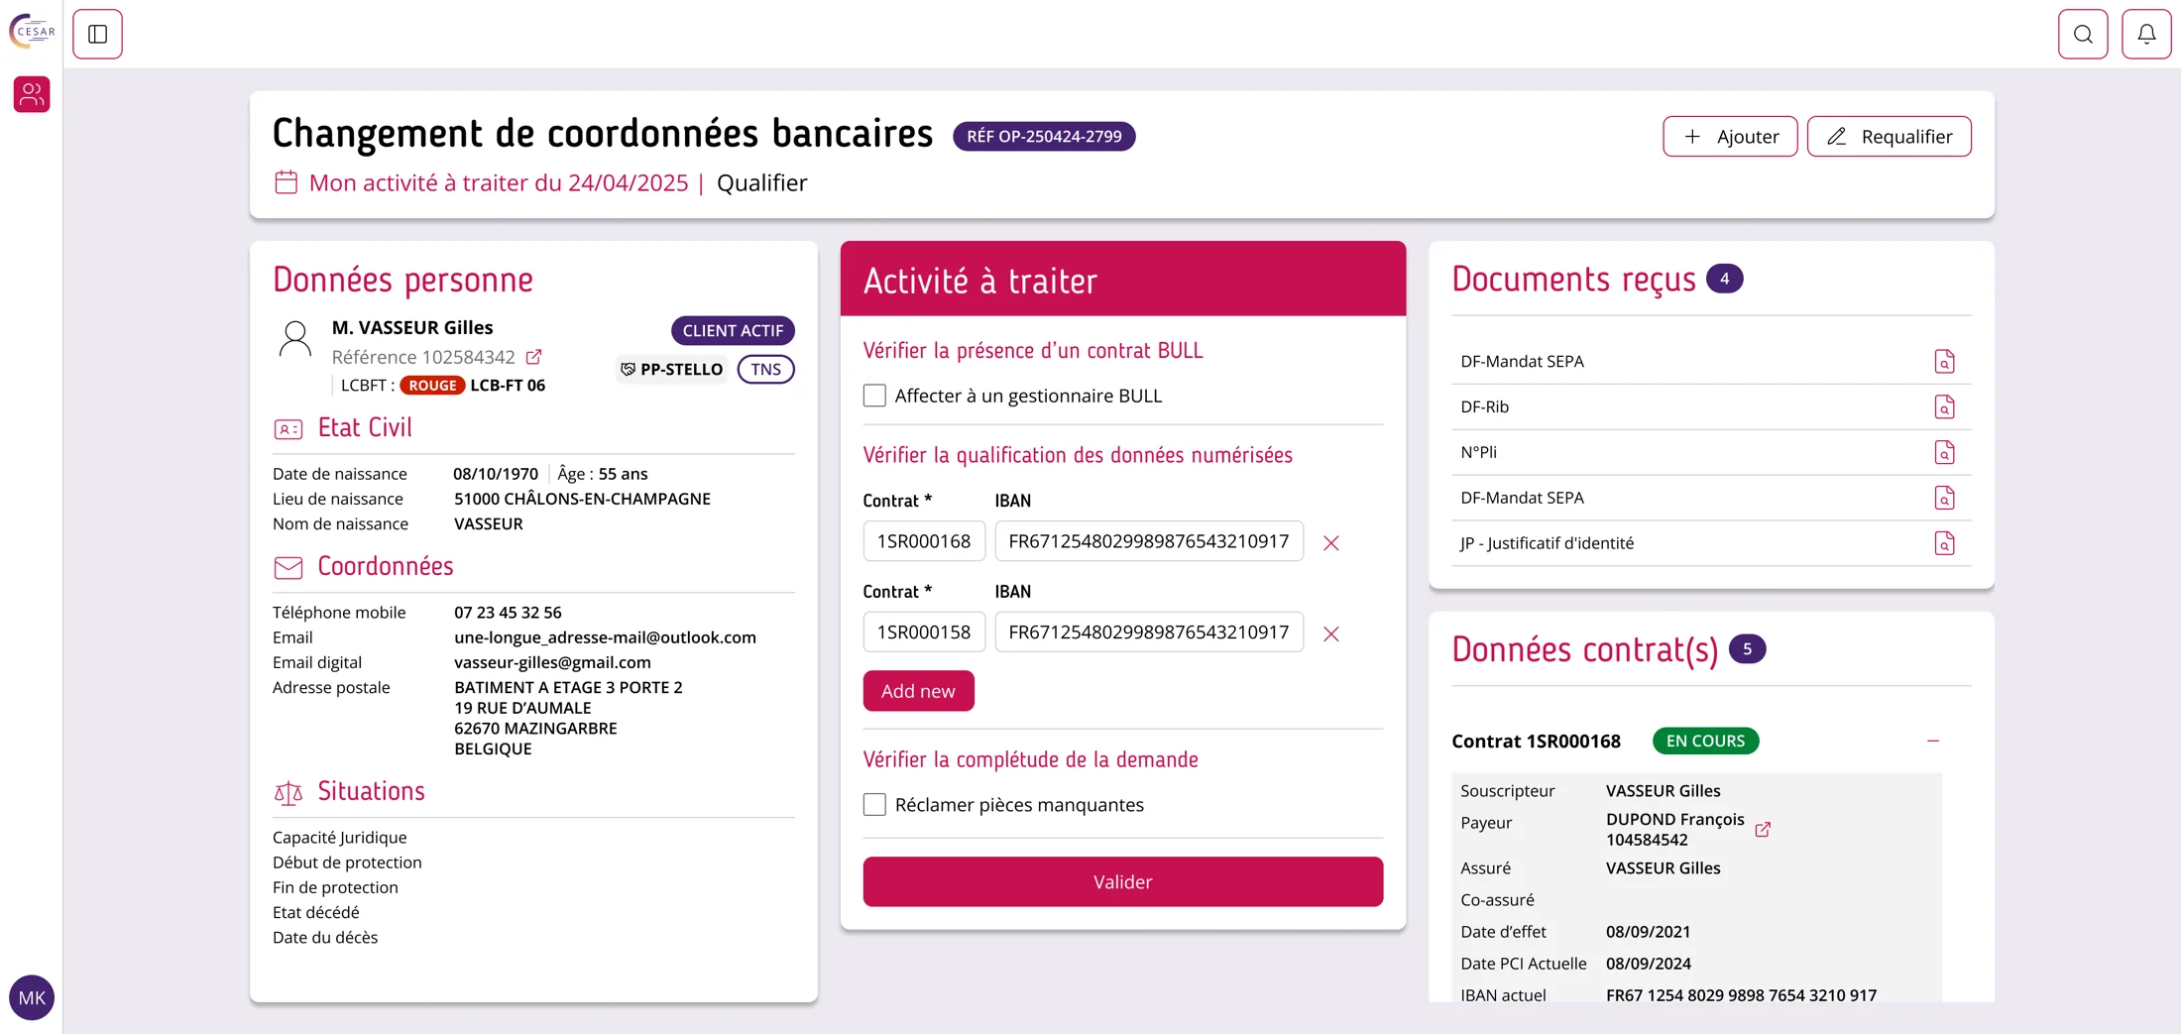Preview the second DF-Mandat SEPA document

1944,498
